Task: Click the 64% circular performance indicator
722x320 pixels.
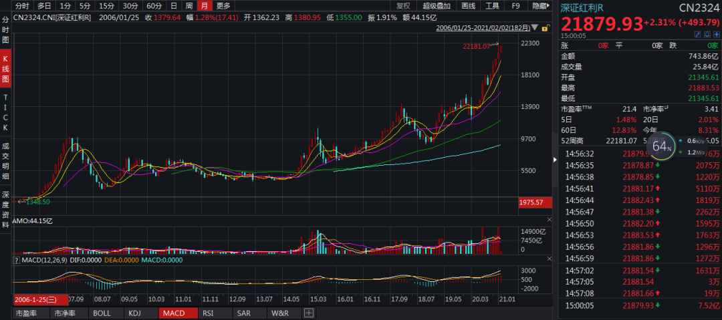Action: [x=660, y=146]
